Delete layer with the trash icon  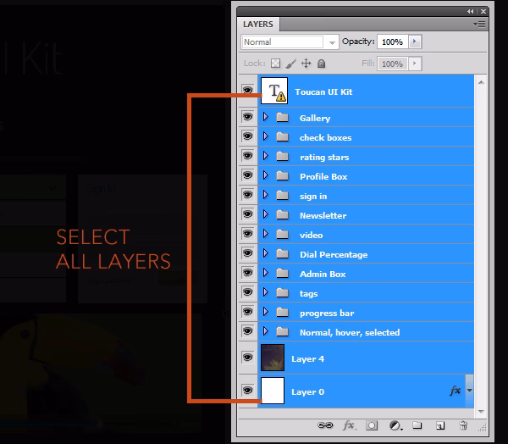point(463,425)
